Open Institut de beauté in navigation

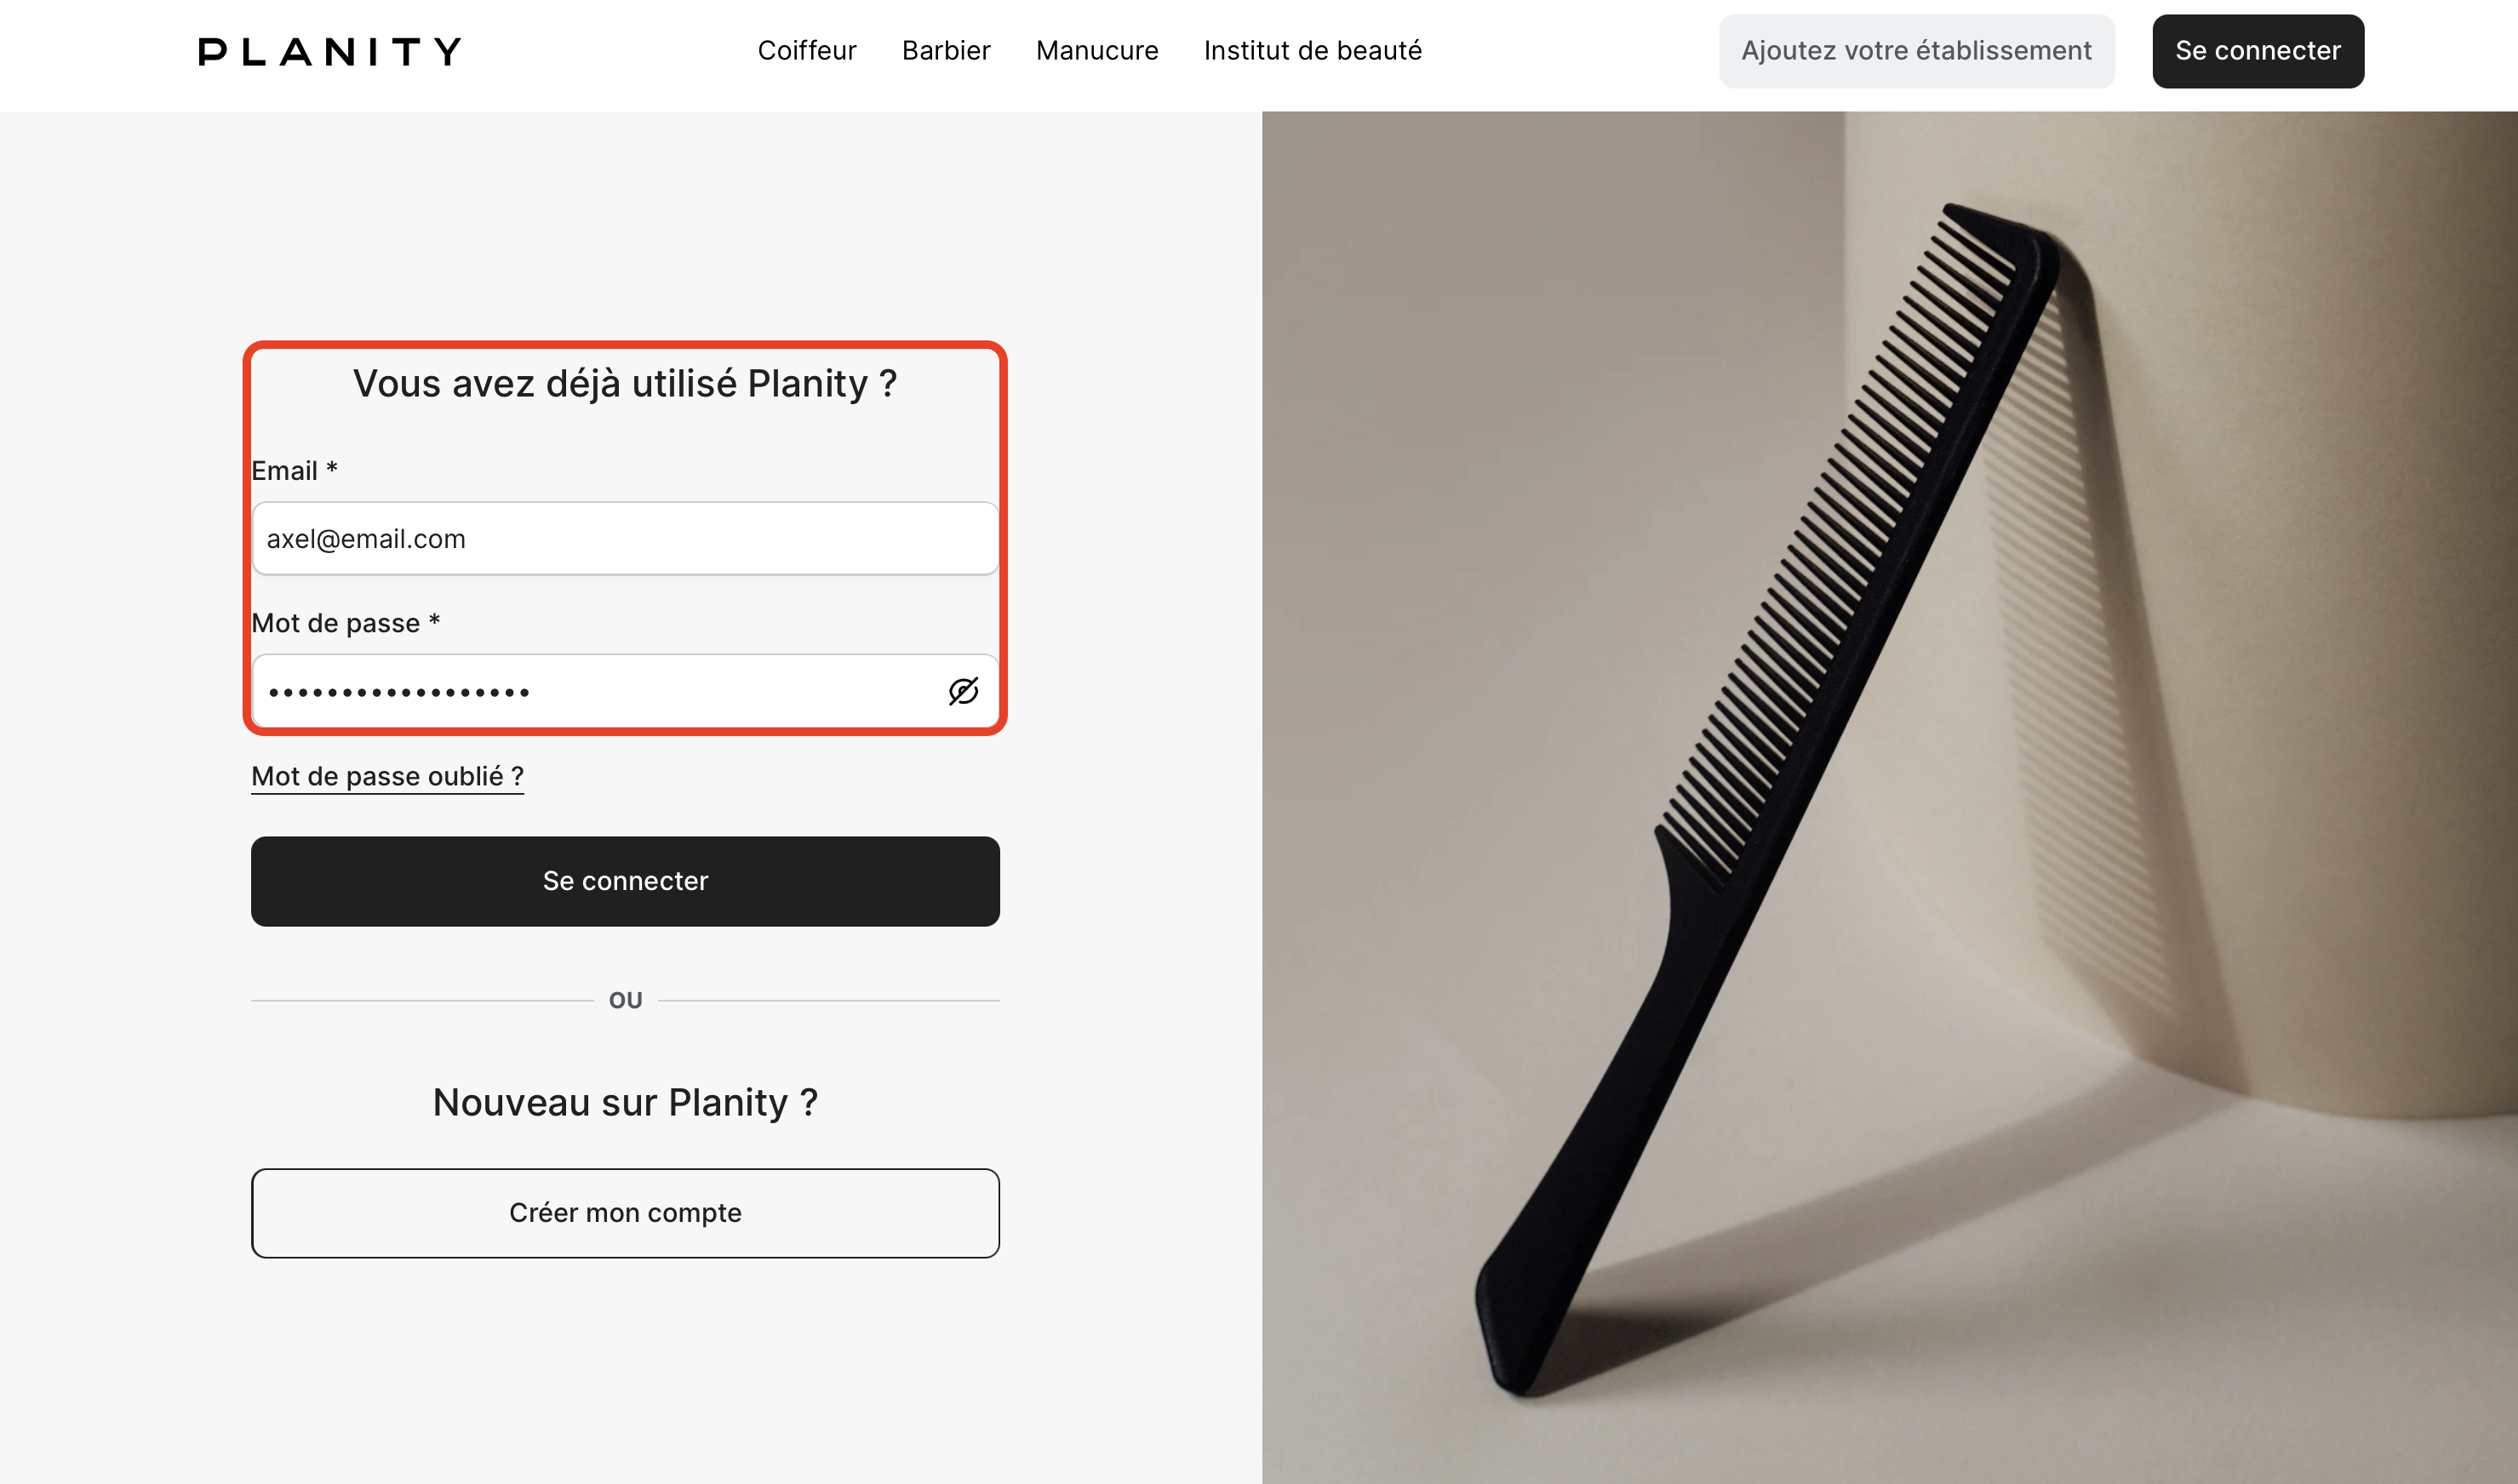point(1312,51)
